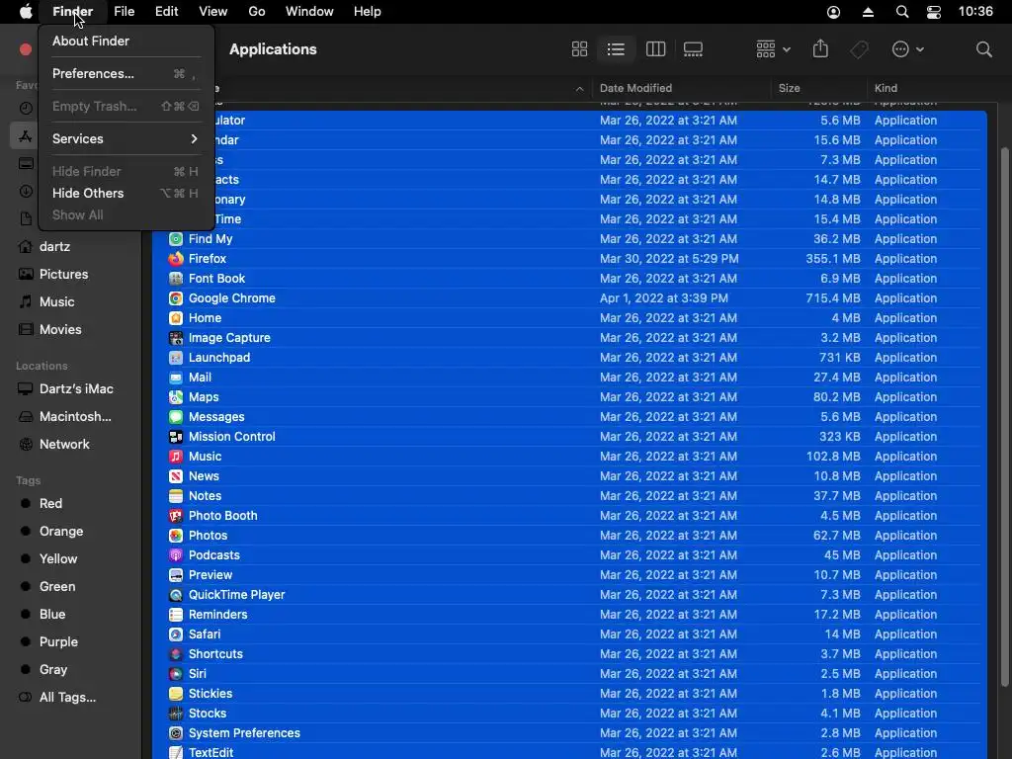
Task: Click the Launchpad app icon
Action: 176,358
